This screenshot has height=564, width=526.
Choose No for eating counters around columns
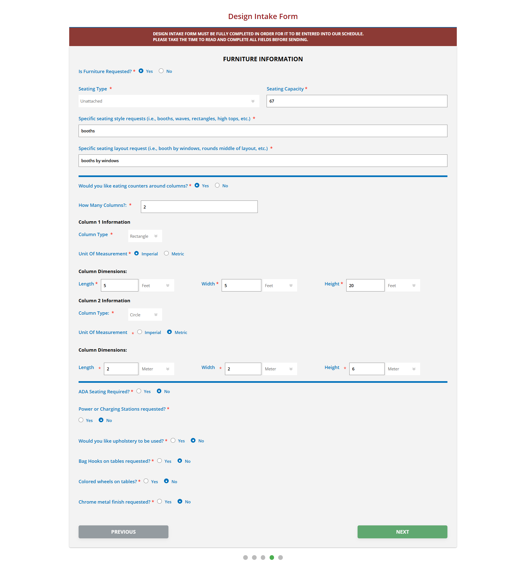(x=217, y=185)
